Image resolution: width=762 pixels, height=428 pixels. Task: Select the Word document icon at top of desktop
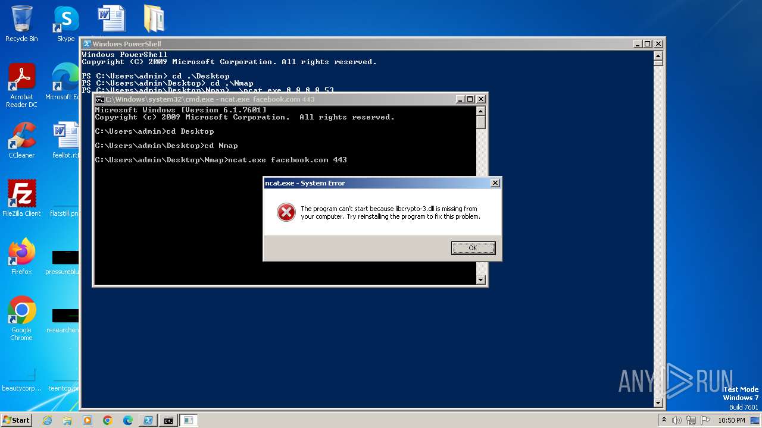111,18
